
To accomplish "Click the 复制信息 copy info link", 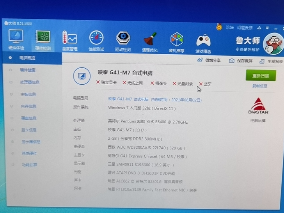I will tap(259, 86).
